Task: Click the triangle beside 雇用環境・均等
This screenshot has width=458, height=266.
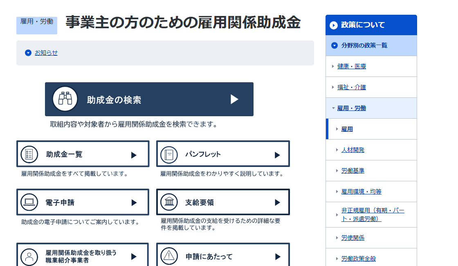Action: click(337, 192)
